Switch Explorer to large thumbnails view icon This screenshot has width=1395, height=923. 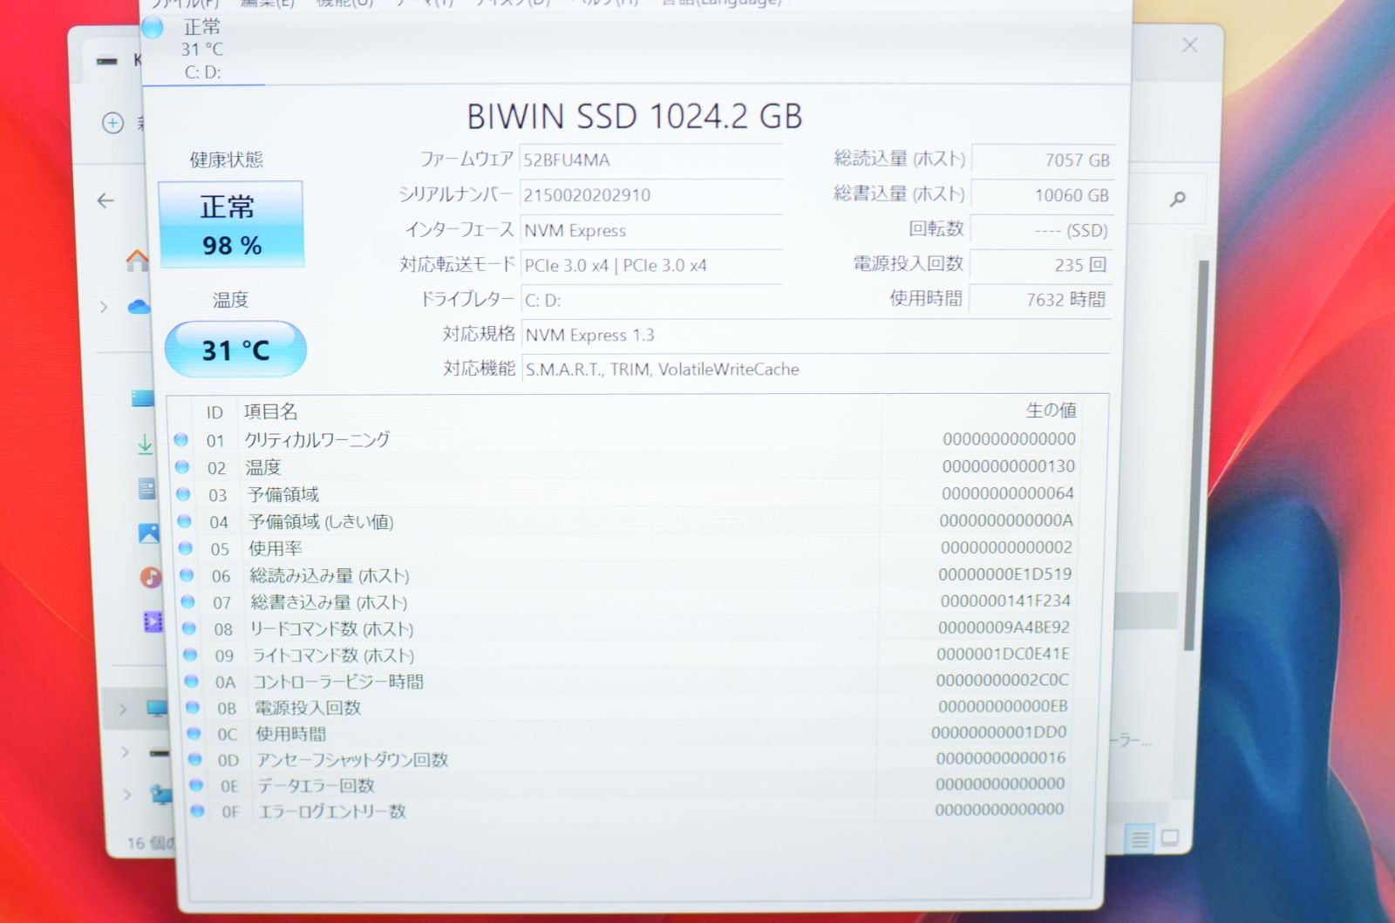[x=1170, y=838]
